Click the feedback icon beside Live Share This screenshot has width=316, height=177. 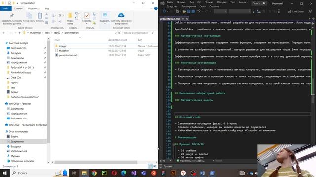click(310, 11)
